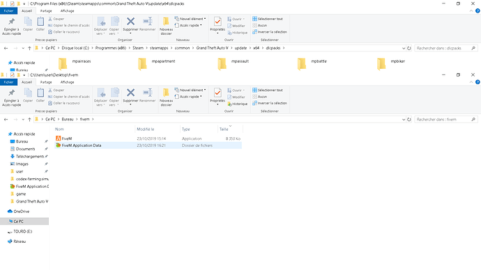This screenshot has width=481, height=270.
Task: Open Nouvel élément dropdown in dlcpacks window
Action: coord(190,19)
